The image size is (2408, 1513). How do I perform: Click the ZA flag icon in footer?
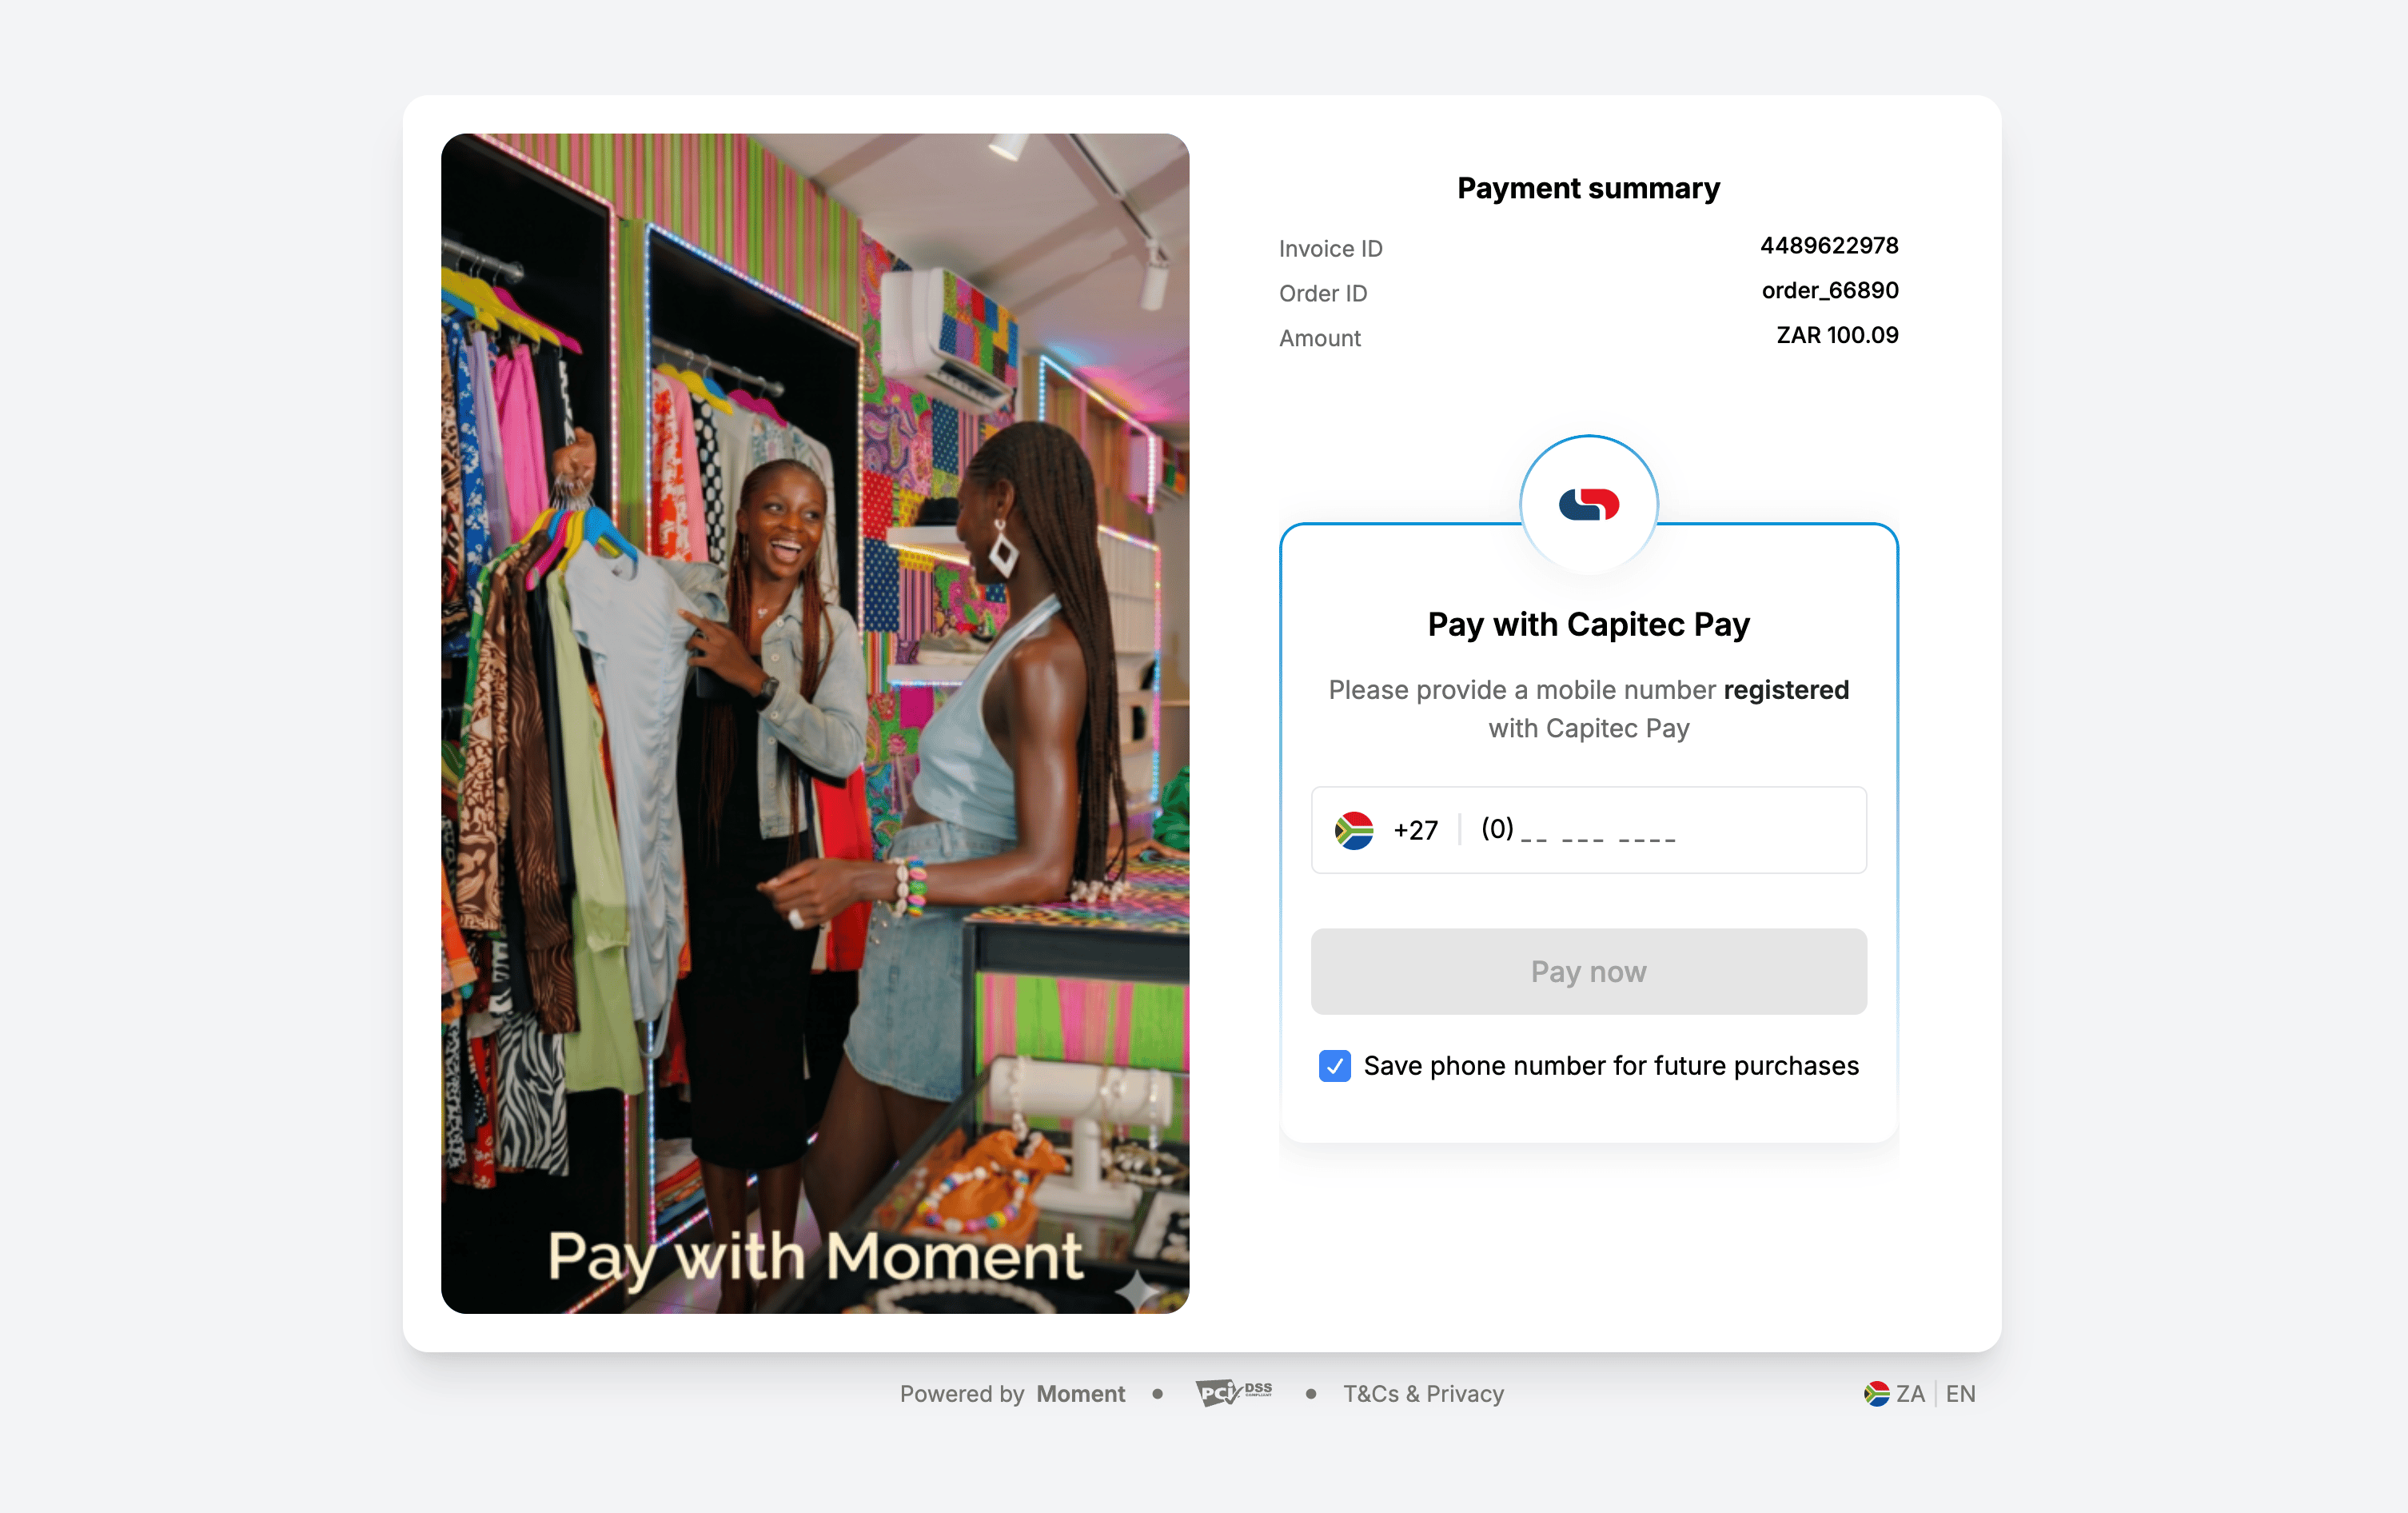tap(1876, 1393)
